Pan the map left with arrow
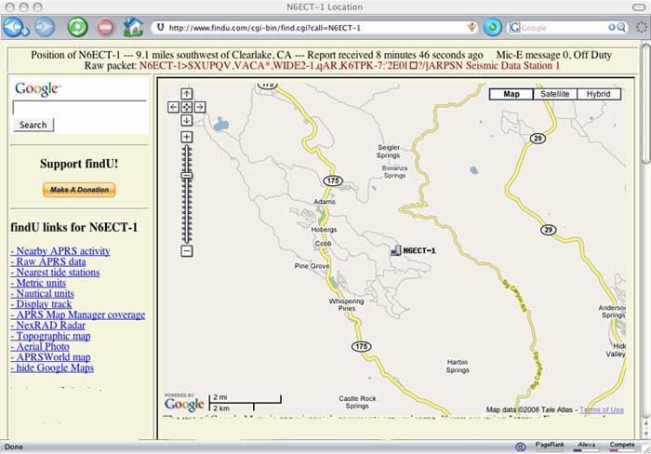 [173, 107]
